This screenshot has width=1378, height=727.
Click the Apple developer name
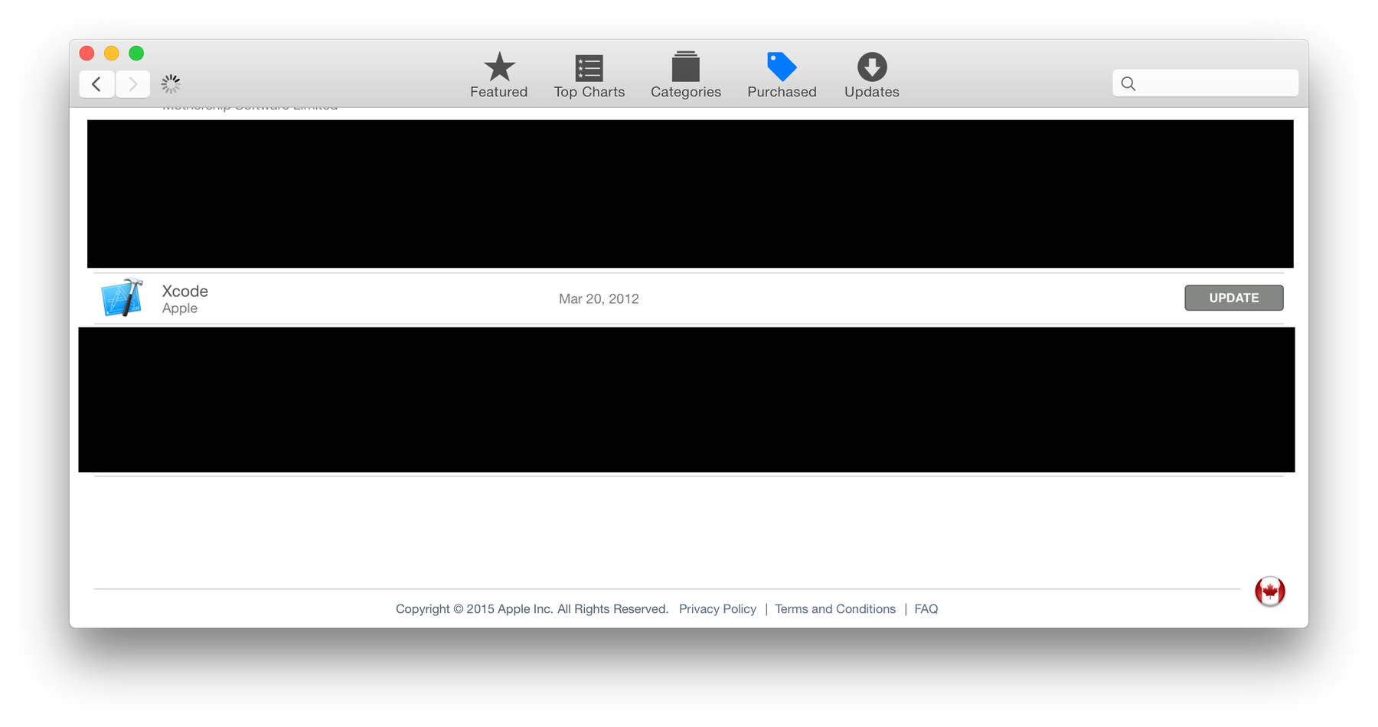pos(179,308)
